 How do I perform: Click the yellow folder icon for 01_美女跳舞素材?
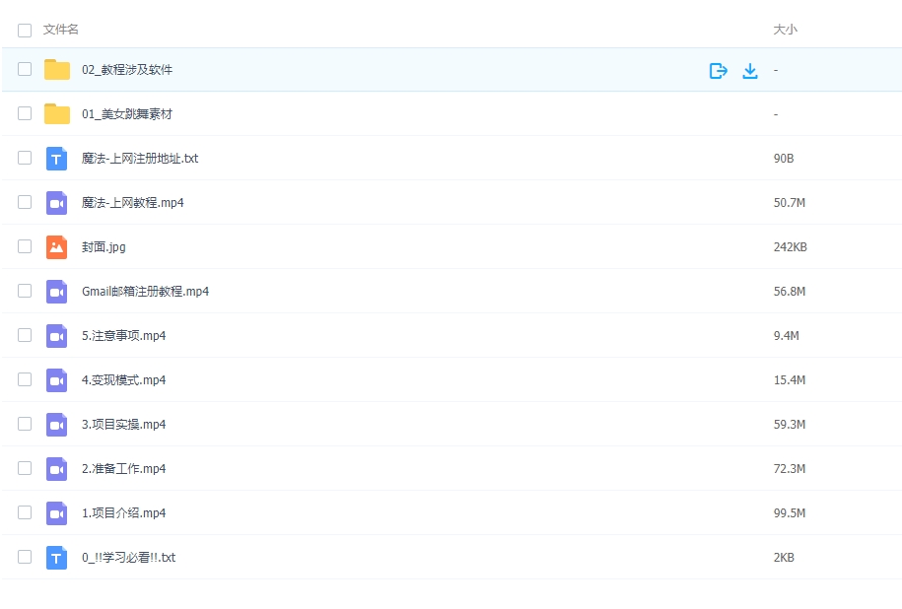[57, 114]
